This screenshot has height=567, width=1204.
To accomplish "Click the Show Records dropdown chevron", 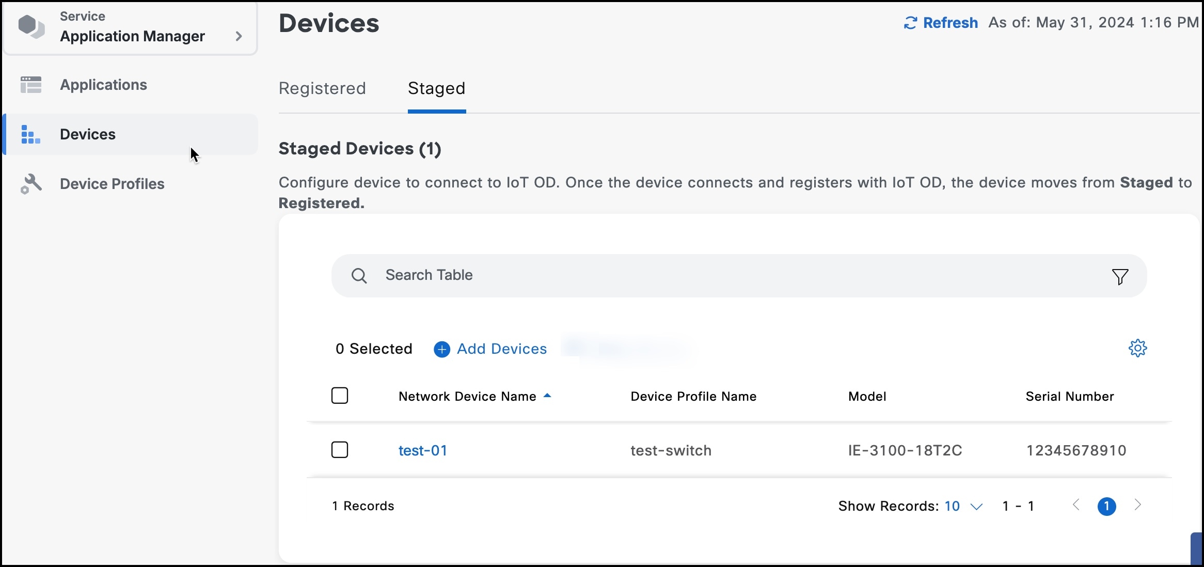I will pyautogui.click(x=976, y=507).
